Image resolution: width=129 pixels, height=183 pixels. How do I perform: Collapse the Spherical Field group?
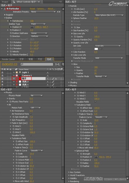point(75,151)
